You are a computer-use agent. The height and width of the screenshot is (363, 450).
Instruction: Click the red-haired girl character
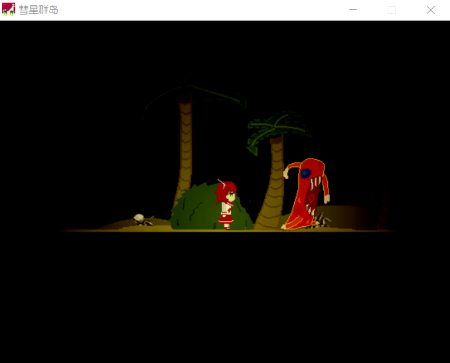pyautogui.click(x=226, y=204)
